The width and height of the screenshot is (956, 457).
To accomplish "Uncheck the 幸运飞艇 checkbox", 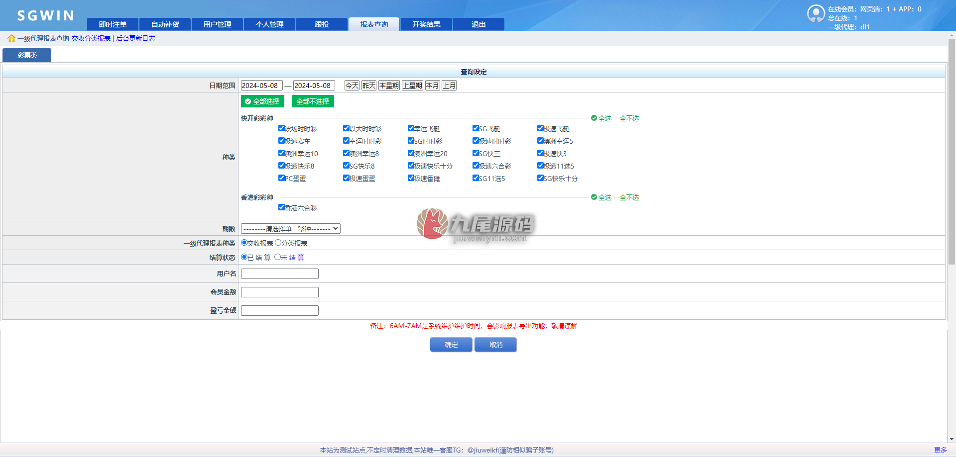I will 411,128.
